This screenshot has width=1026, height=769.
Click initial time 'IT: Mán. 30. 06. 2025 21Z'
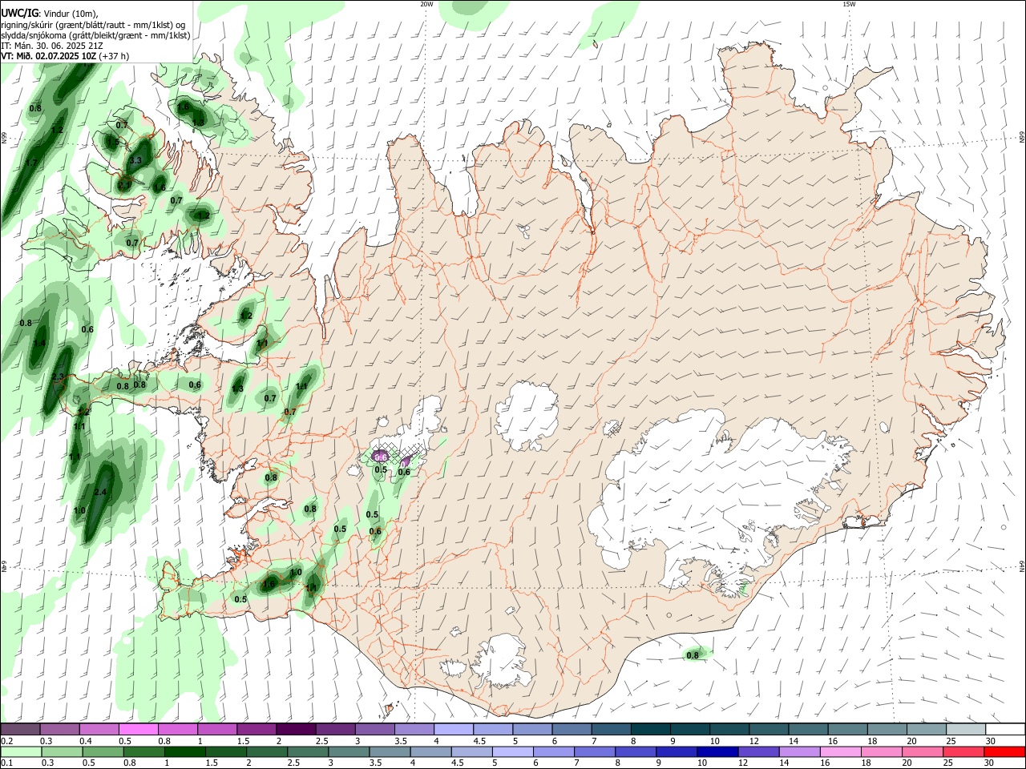point(51,46)
